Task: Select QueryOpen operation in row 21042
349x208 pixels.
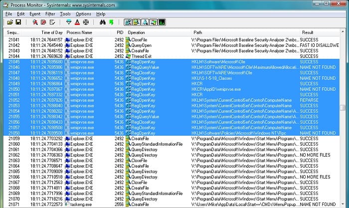Action: point(141,45)
